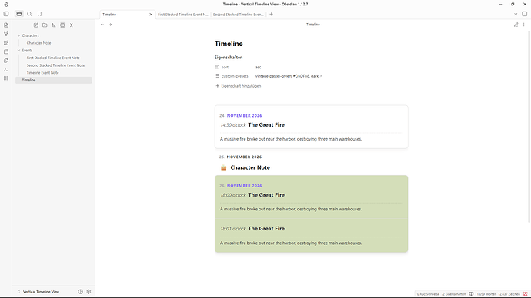Click auto-reveal current file icon
Viewport: 531px width, 298px height.
pos(62,25)
